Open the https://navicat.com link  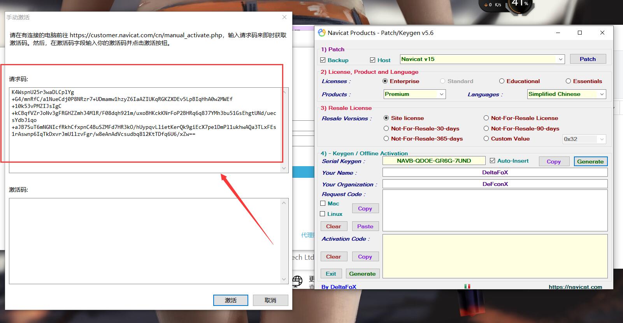(x=575, y=287)
